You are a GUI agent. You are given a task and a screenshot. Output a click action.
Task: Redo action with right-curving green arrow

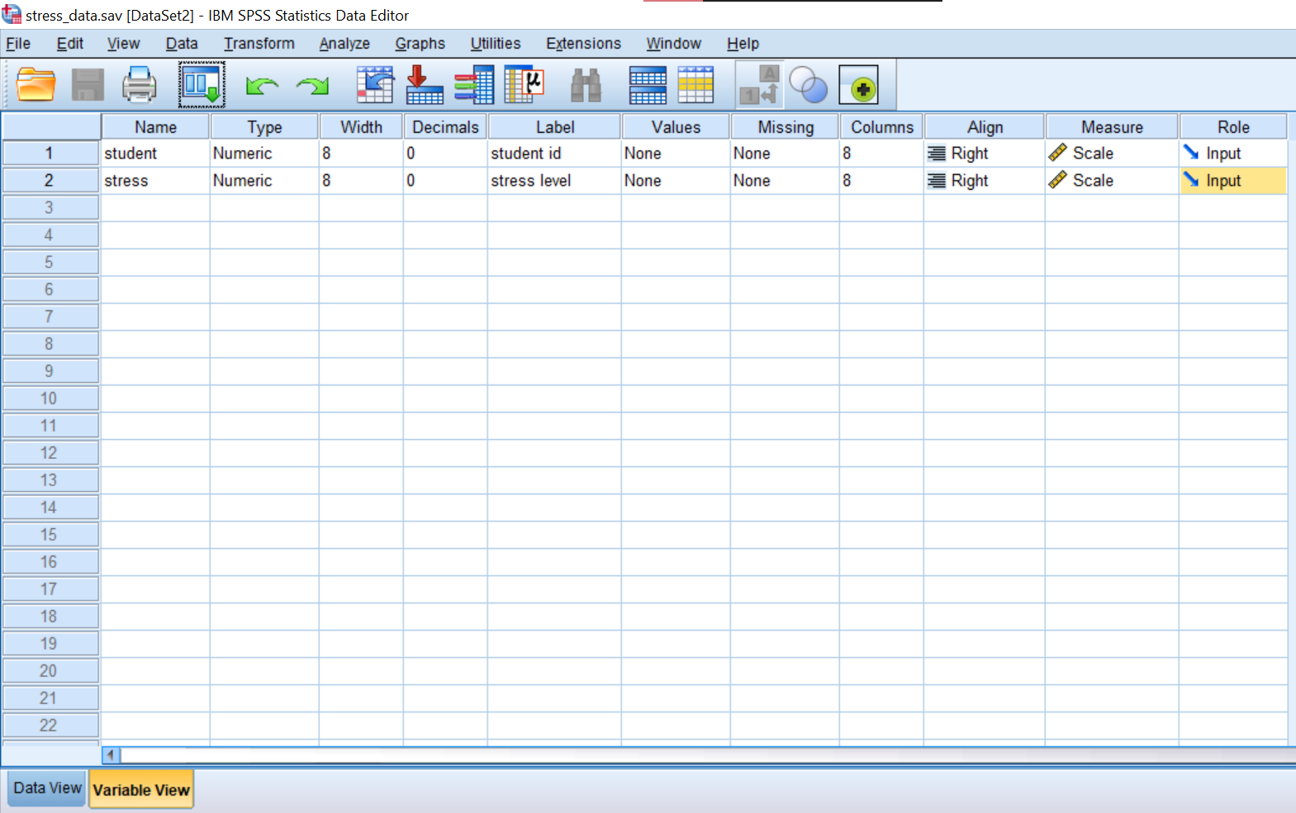coord(312,86)
